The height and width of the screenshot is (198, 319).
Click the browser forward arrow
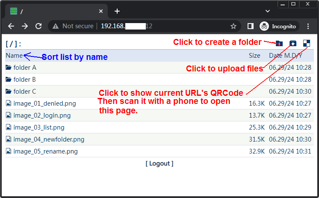[x=25, y=26]
